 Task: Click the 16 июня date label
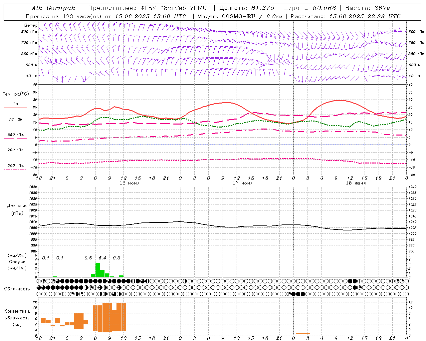tap(129, 183)
